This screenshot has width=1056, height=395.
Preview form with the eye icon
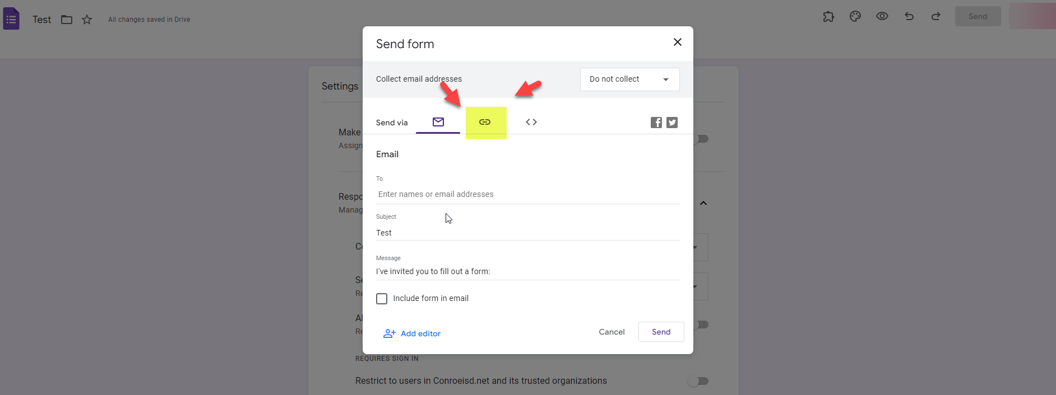[882, 17]
